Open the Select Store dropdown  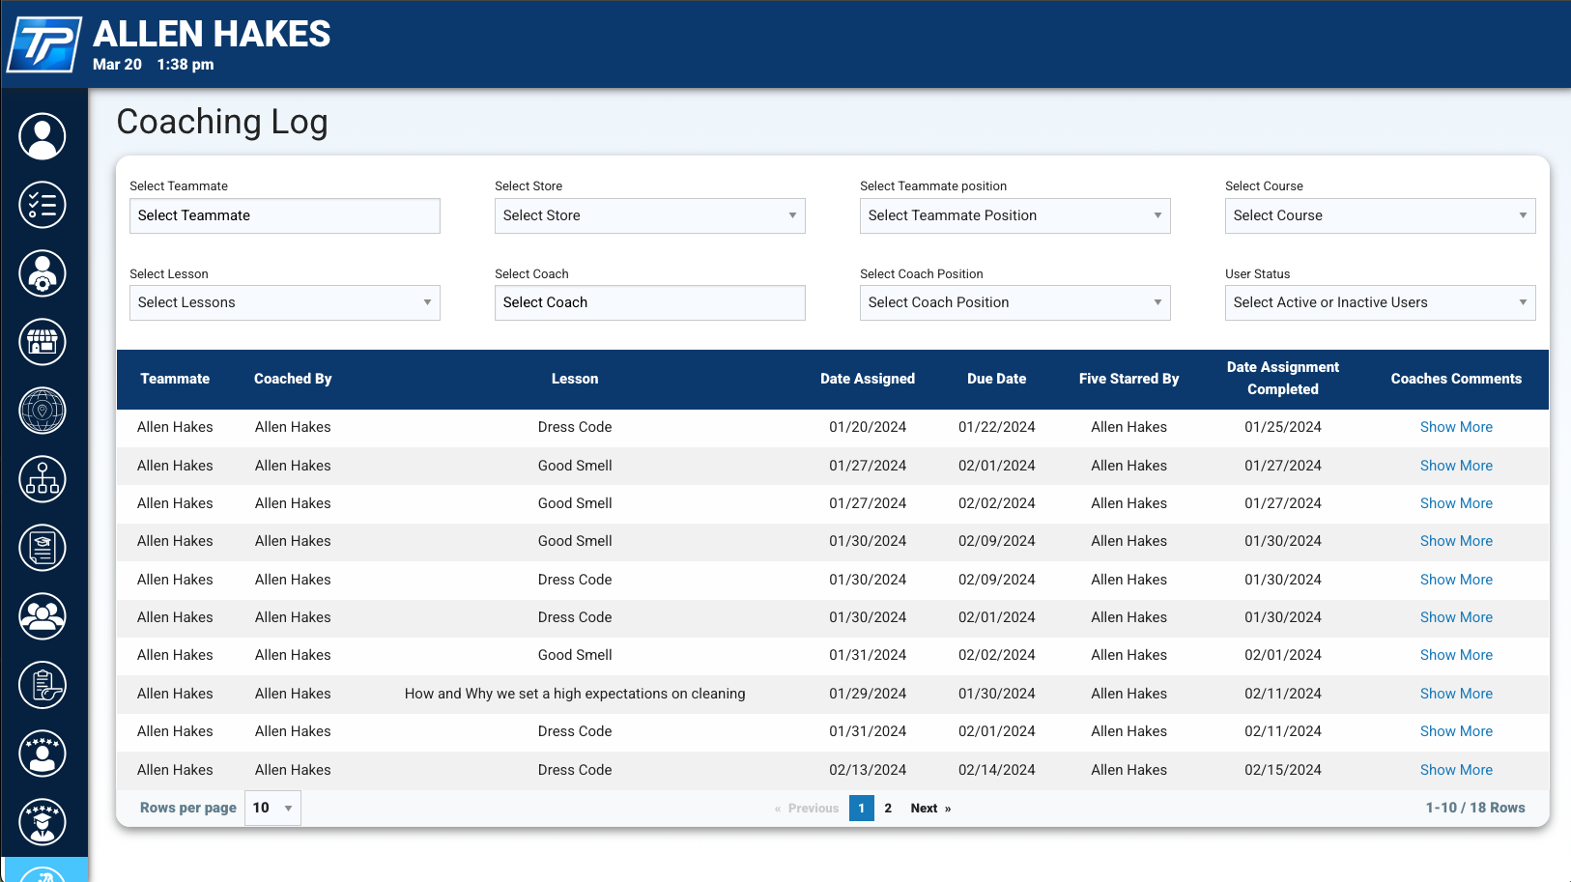[649, 215]
